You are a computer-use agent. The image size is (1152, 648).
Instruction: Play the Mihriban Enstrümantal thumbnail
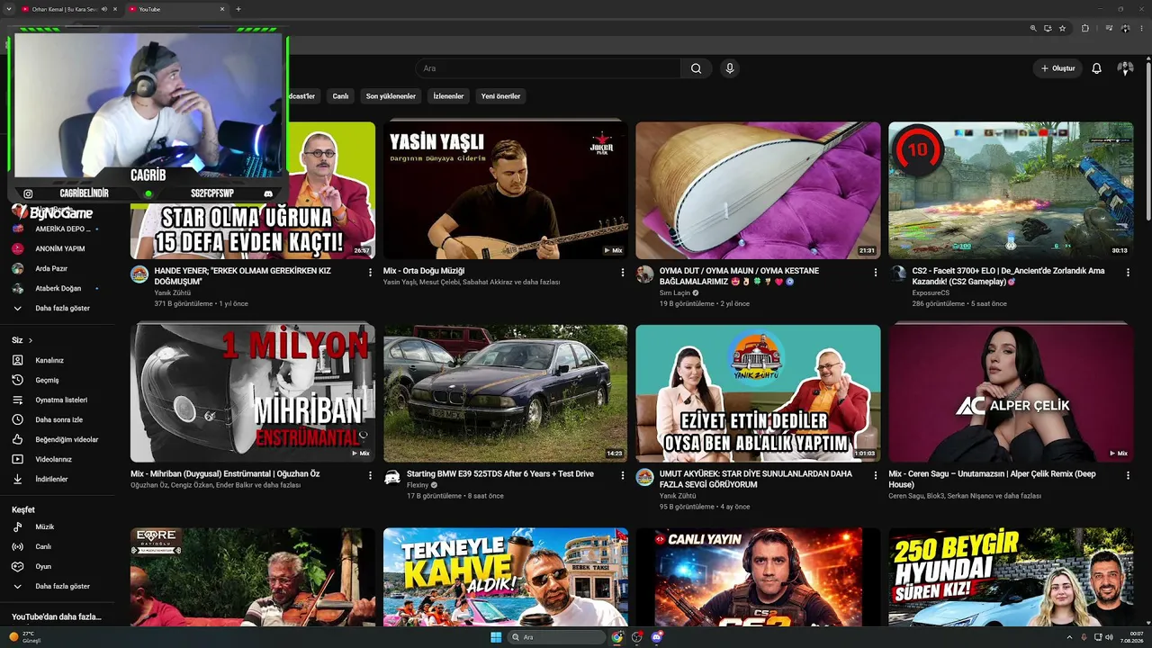[253, 393]
